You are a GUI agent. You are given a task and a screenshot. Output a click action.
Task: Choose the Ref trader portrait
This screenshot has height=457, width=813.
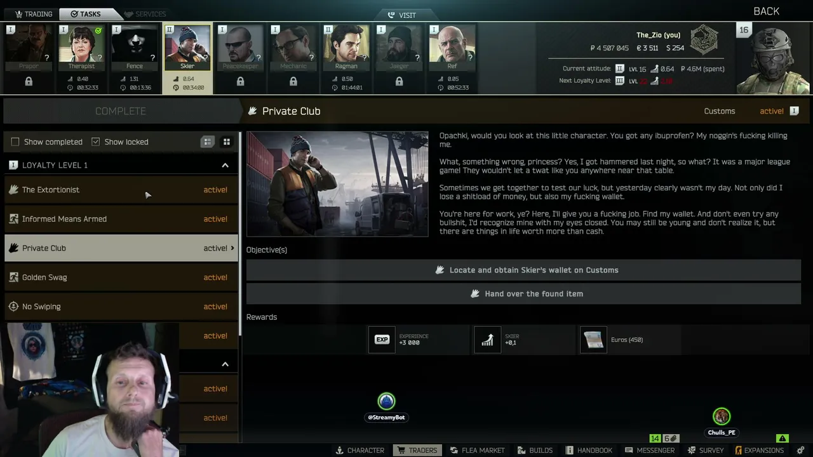point(452,47)
